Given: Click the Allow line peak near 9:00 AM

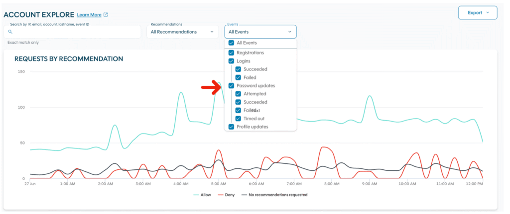Looking at the screenshot, I should tap(369, 96).
